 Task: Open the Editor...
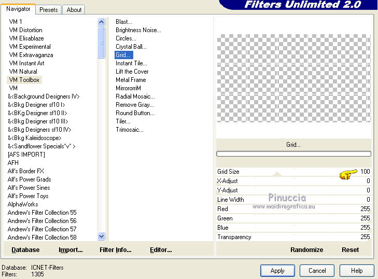click(x=161, y=250)
